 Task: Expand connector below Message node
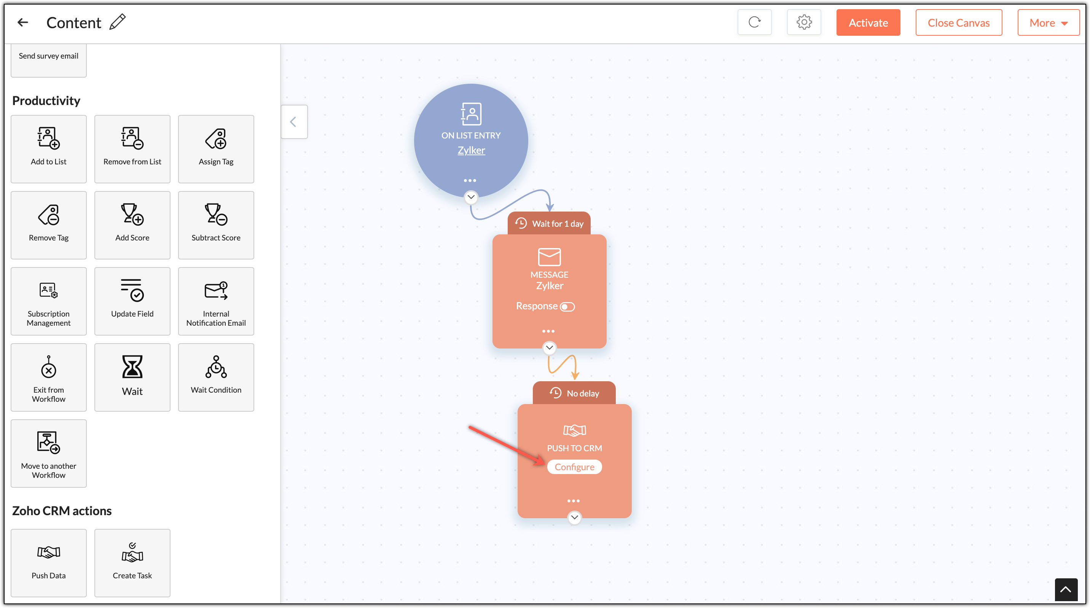tap(549, 348)
